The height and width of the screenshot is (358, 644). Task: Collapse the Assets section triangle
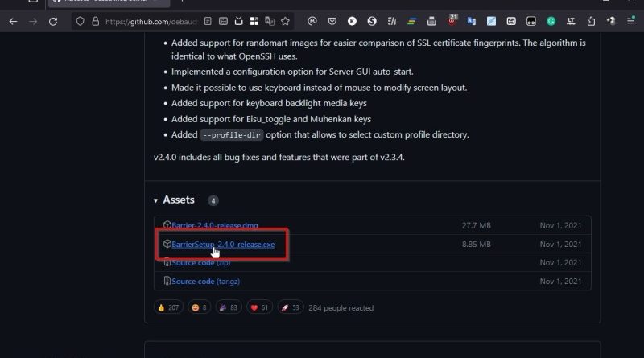(x=155, y=200)
